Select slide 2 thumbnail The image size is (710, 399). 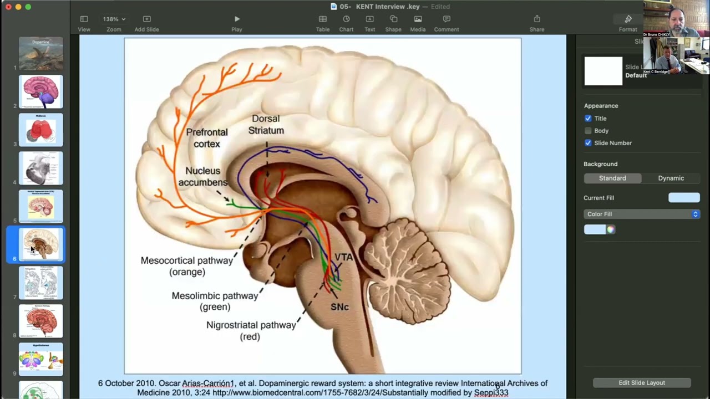(x=41, y=92)
